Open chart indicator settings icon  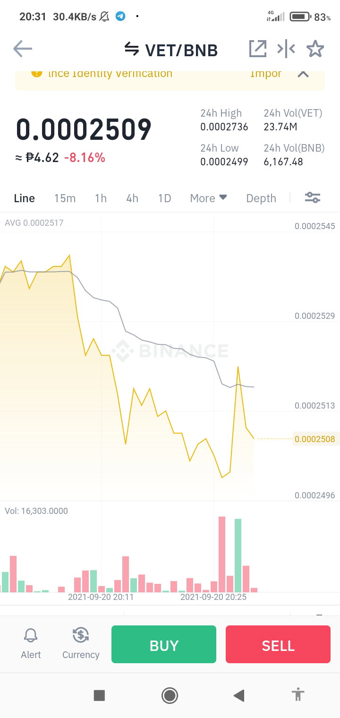pos(313,198)
